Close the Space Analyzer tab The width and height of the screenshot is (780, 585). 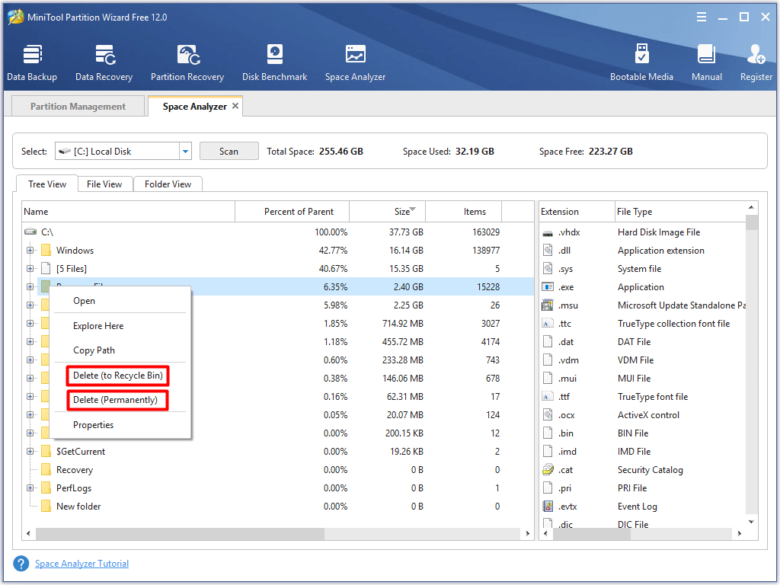tap(235, 106)
